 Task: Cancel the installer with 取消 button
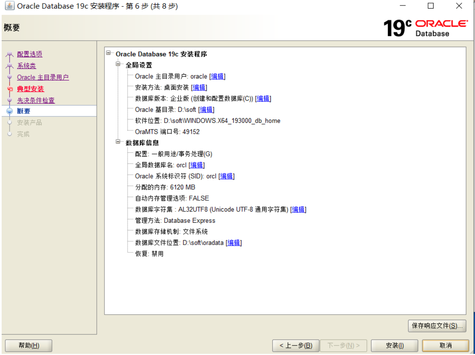tap(446, 345)
